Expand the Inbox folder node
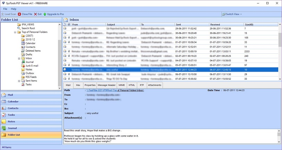Viewport: 282px width, 150px height. tap(19, 59)
